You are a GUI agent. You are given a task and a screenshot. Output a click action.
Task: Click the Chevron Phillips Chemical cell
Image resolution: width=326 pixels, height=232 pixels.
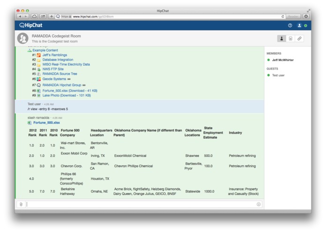tap(134, 166)
